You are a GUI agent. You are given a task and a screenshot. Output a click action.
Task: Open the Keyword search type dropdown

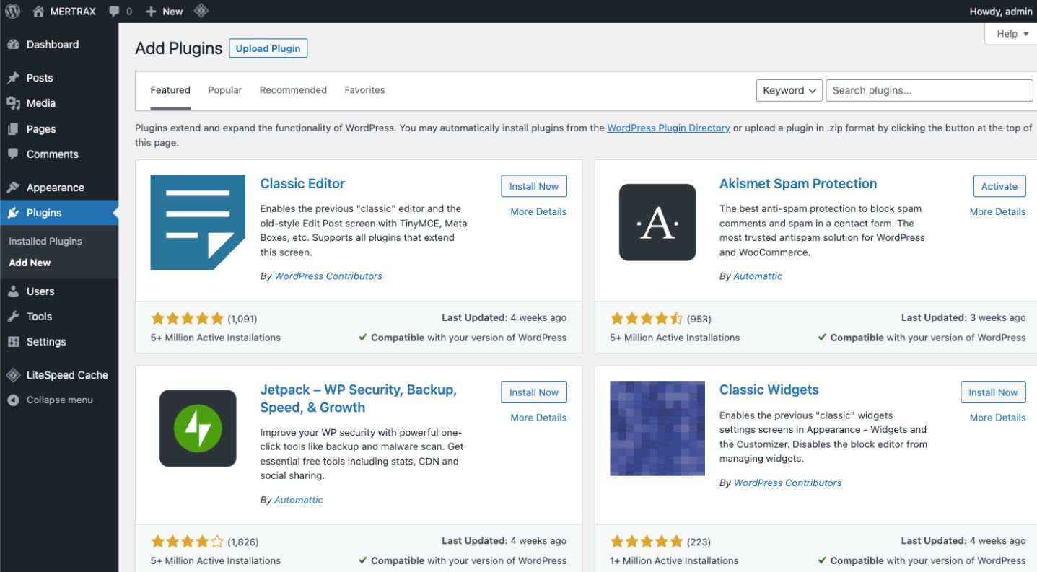coord(789,90)
